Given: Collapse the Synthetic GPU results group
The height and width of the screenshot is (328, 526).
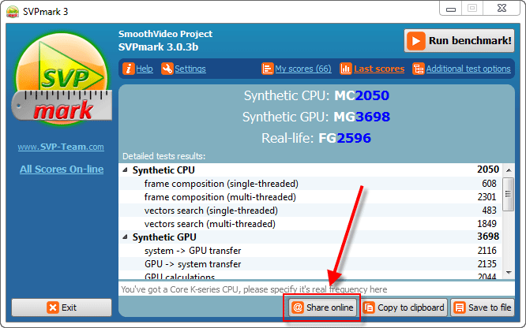Looking at the screenshot, I should [126, 237].
